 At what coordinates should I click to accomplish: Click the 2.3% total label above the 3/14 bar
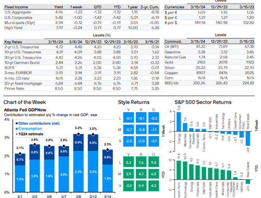108,144
